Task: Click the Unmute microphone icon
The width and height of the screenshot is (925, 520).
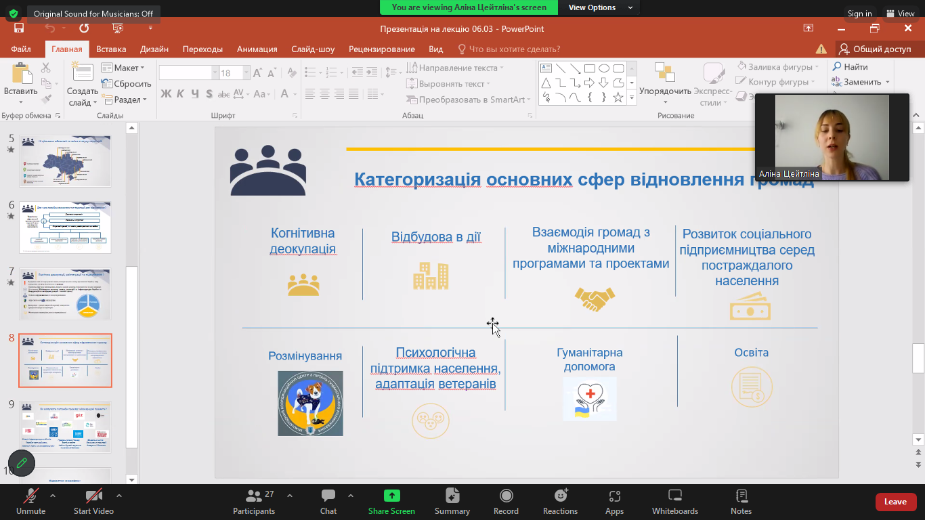Action: [30, 496]
